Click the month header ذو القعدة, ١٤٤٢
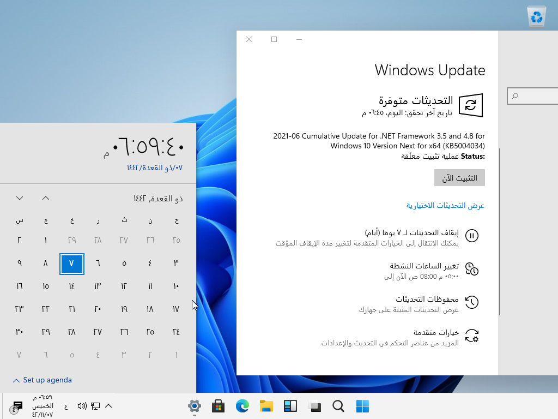Screen dimensions: 558x419 [158, 199]
